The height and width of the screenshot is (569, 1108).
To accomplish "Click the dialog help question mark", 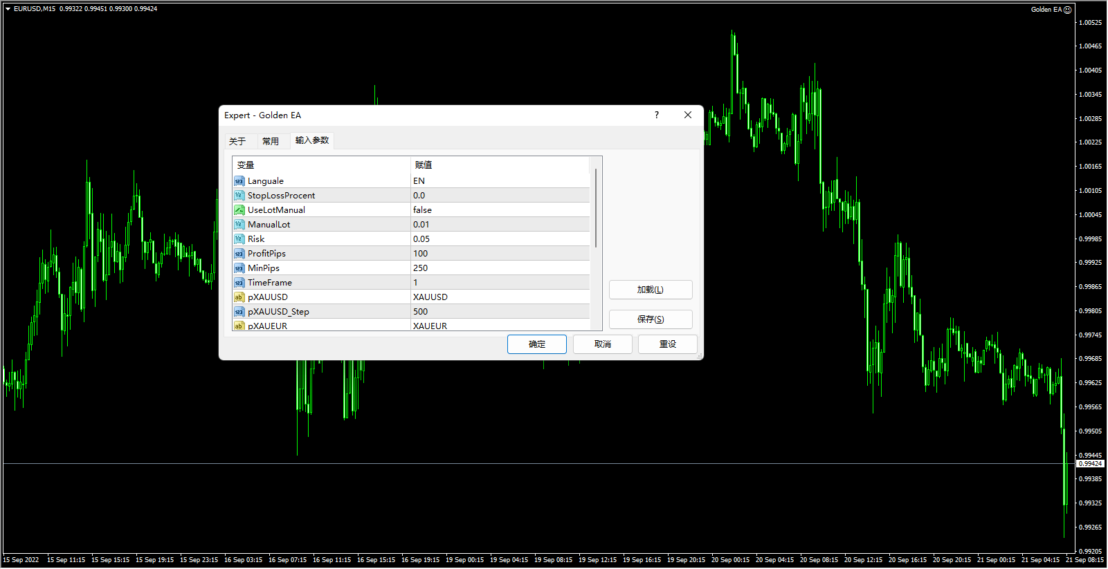I will click(657, 115).
